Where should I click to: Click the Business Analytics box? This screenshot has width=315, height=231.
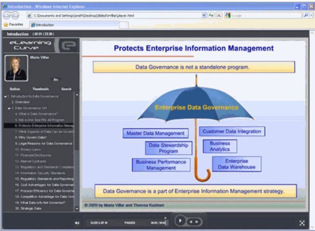click(x=220, y=146)
